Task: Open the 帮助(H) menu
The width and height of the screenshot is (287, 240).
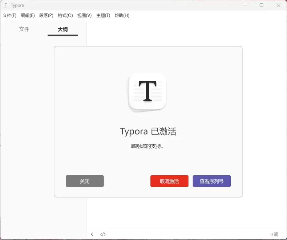Action: (x=122, y=15)
